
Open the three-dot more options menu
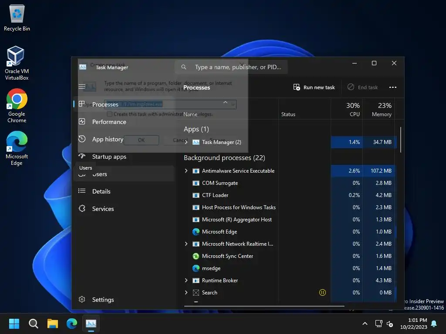tap(393, 87)
